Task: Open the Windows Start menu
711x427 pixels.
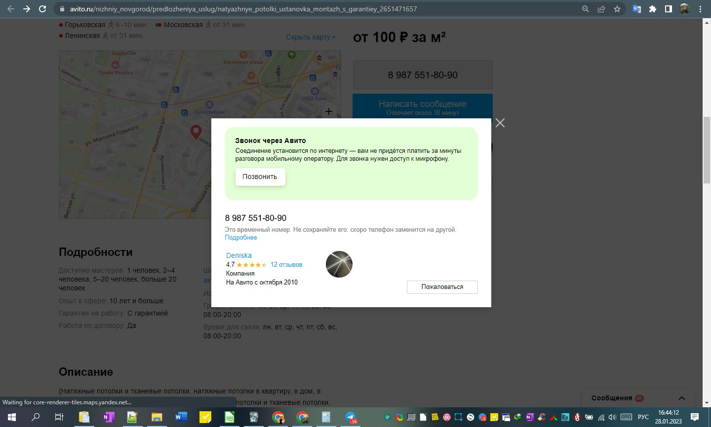Action: point(12,417)
